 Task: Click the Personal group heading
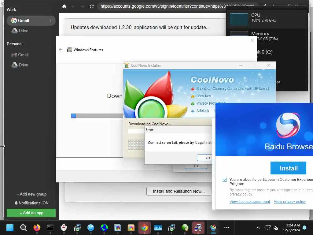tap(15, 44)
